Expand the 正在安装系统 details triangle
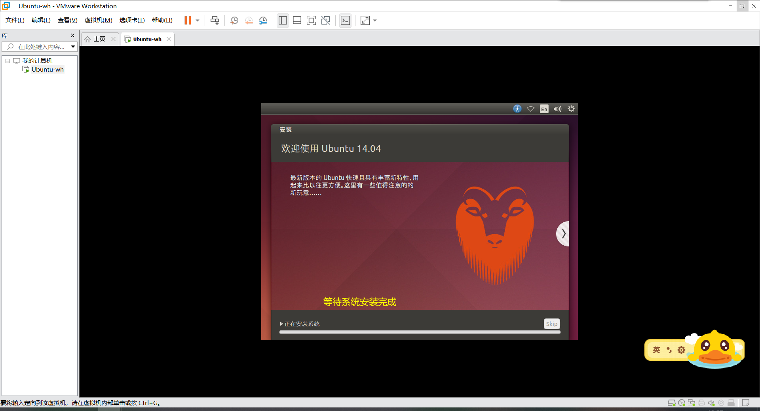 pos(281,324)
